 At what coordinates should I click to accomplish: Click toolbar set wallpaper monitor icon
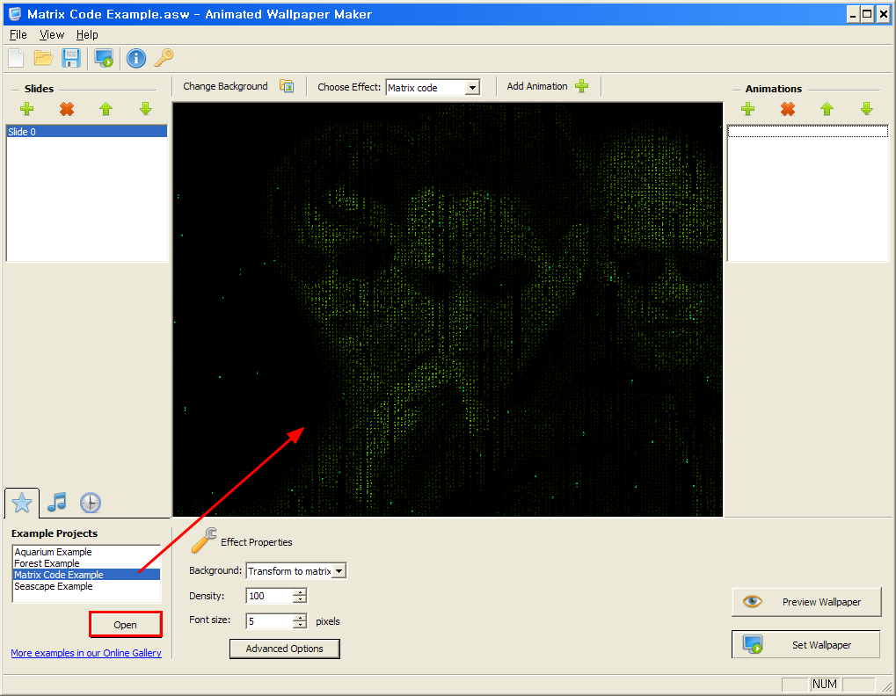(x=104, y=58)
